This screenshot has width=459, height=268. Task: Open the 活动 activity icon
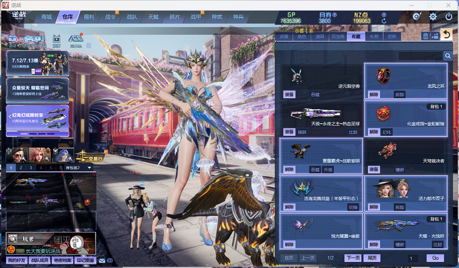point(12,41)
